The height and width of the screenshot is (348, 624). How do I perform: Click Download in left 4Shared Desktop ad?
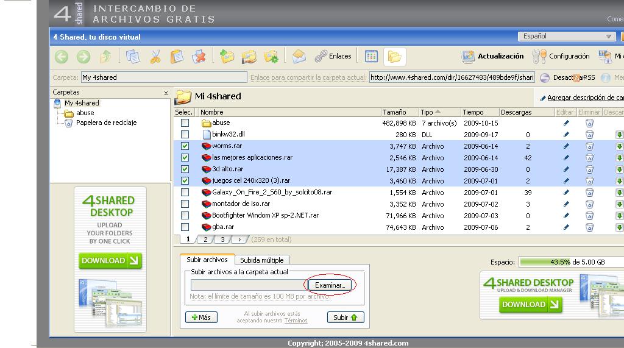point(110,261)
